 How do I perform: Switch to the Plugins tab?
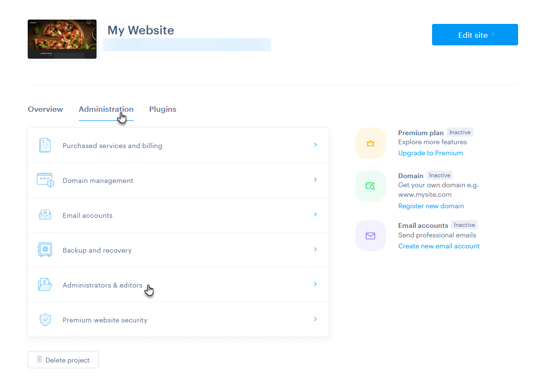click(x=163, y=109)
